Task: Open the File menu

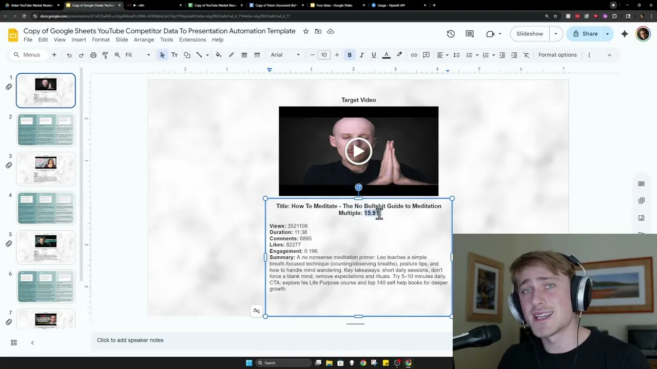Action: [28, 39]
